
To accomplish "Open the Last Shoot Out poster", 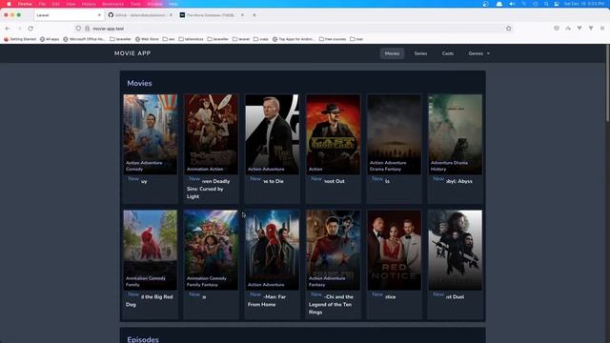I will pyautogui.click(x=333, y=134).
